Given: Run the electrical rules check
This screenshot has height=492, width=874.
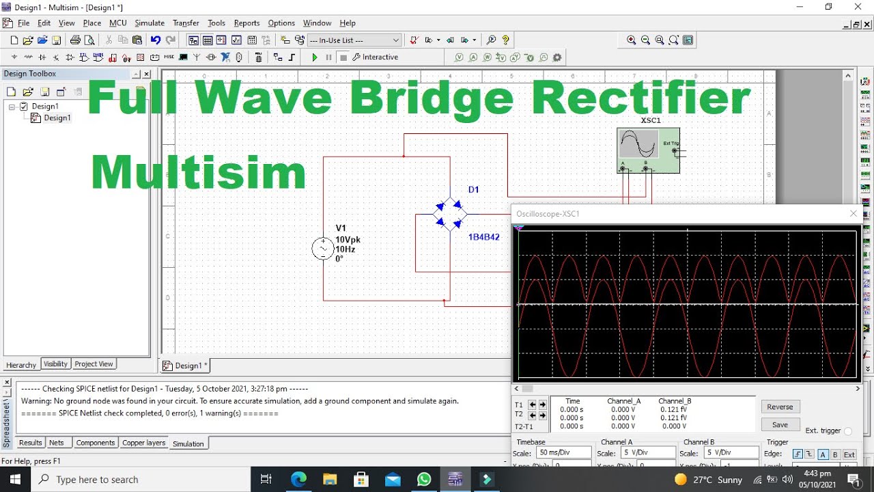Looking at the screenshot, I should (x=414, y=40).
